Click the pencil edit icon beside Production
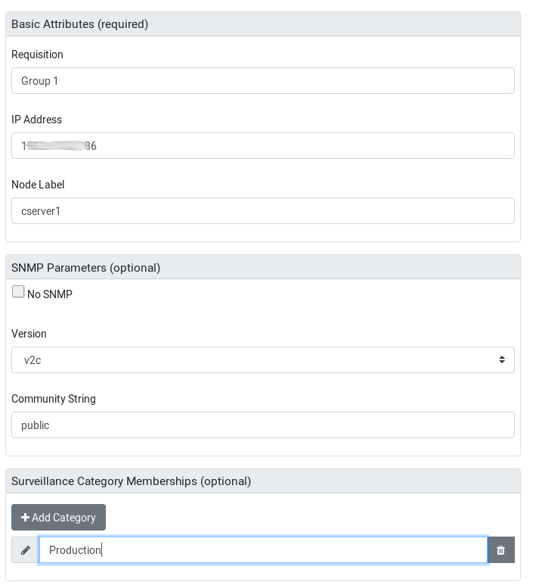542x585 pixels. (x=26, y=550)
